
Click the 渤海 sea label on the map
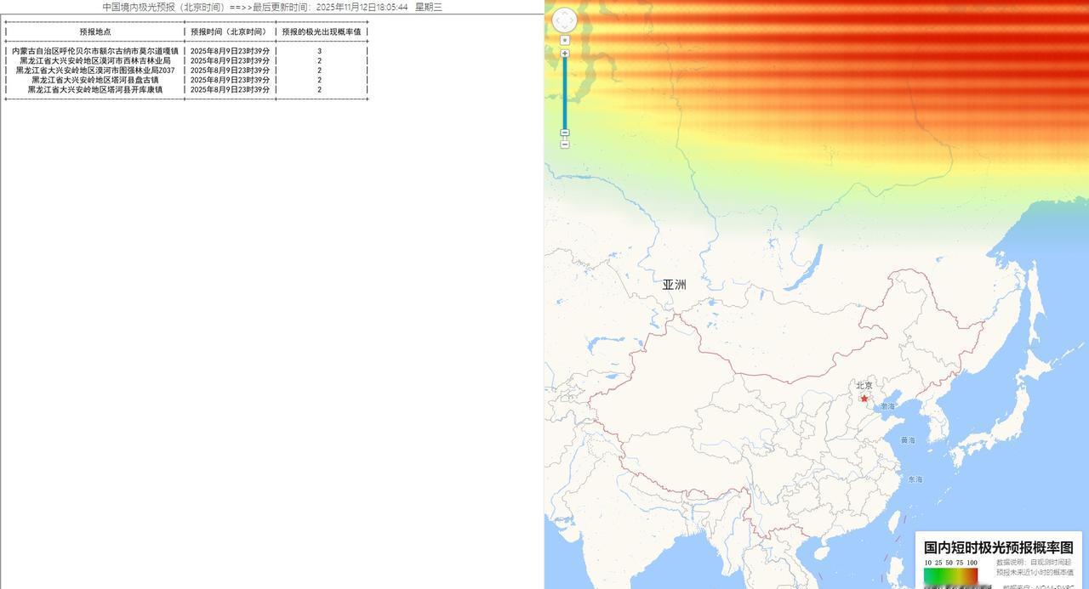tap(886, 406)
